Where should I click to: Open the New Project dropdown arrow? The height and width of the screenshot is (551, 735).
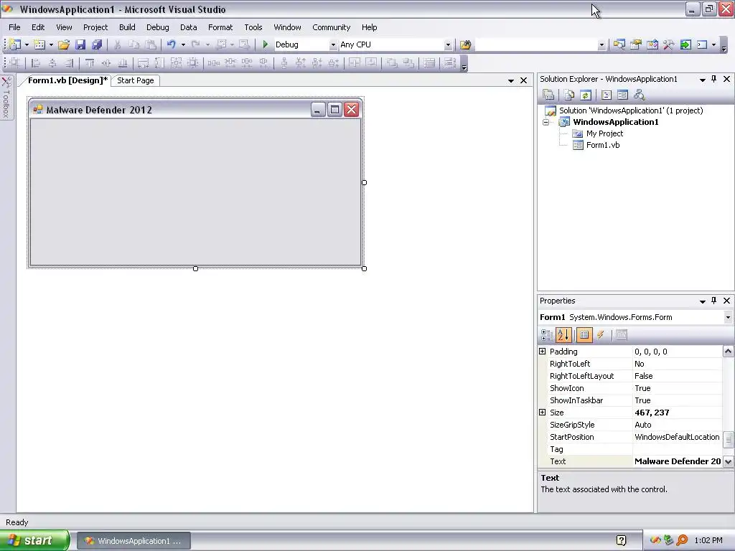[27, 44]
